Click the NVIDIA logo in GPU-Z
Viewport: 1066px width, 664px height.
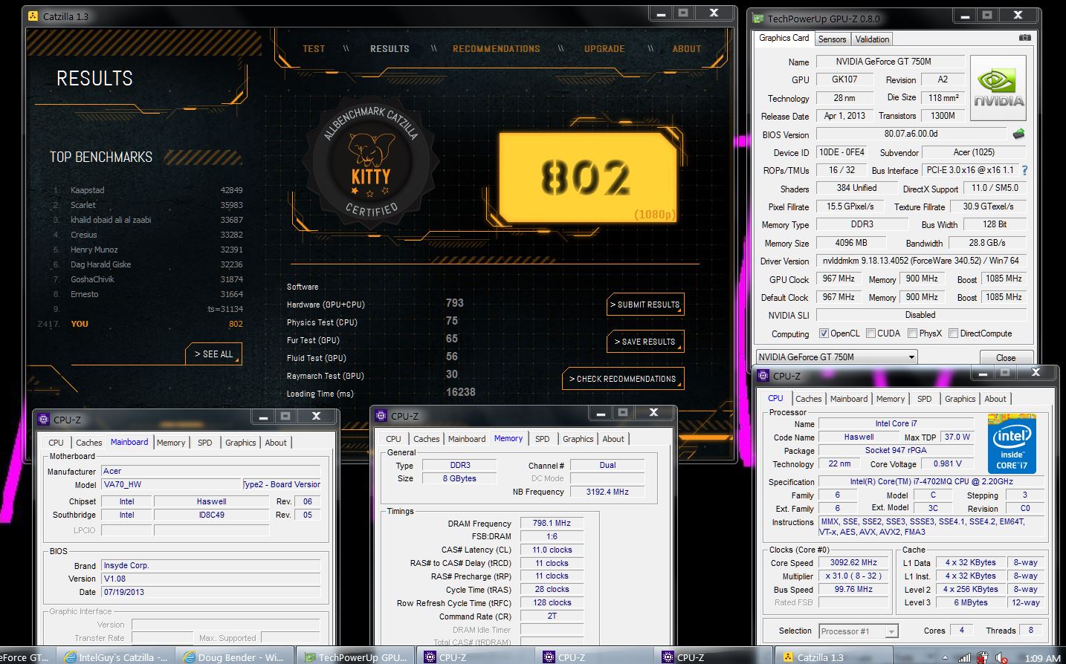(x=998, y=89)
